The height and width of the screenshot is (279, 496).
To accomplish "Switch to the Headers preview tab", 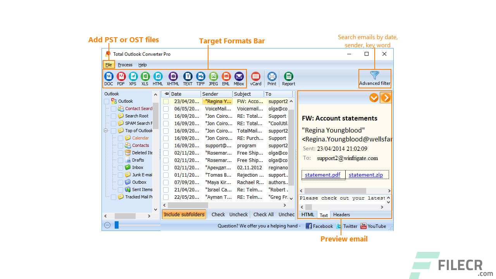I will (341, 214).
